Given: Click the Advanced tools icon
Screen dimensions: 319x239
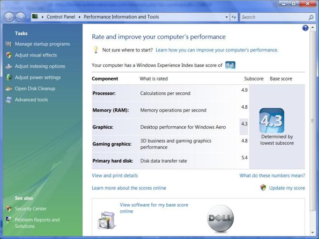Looking at the screenshot, I should click(x=8, y=100).
